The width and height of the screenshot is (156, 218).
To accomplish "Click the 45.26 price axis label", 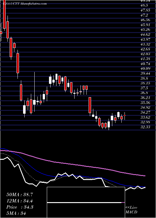I will pyautogui.click(x=145, y=30).
